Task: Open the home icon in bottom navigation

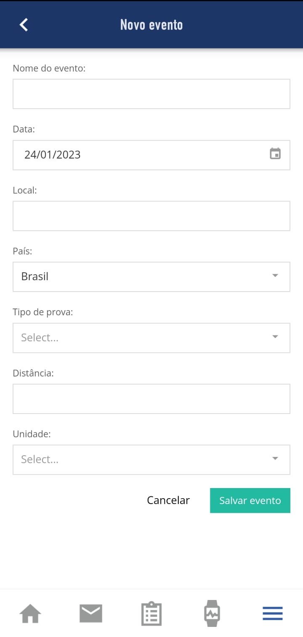Action: (30, 613)
